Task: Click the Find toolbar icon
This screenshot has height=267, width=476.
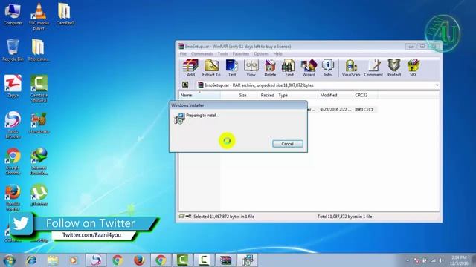Action: tap(289, 67)
